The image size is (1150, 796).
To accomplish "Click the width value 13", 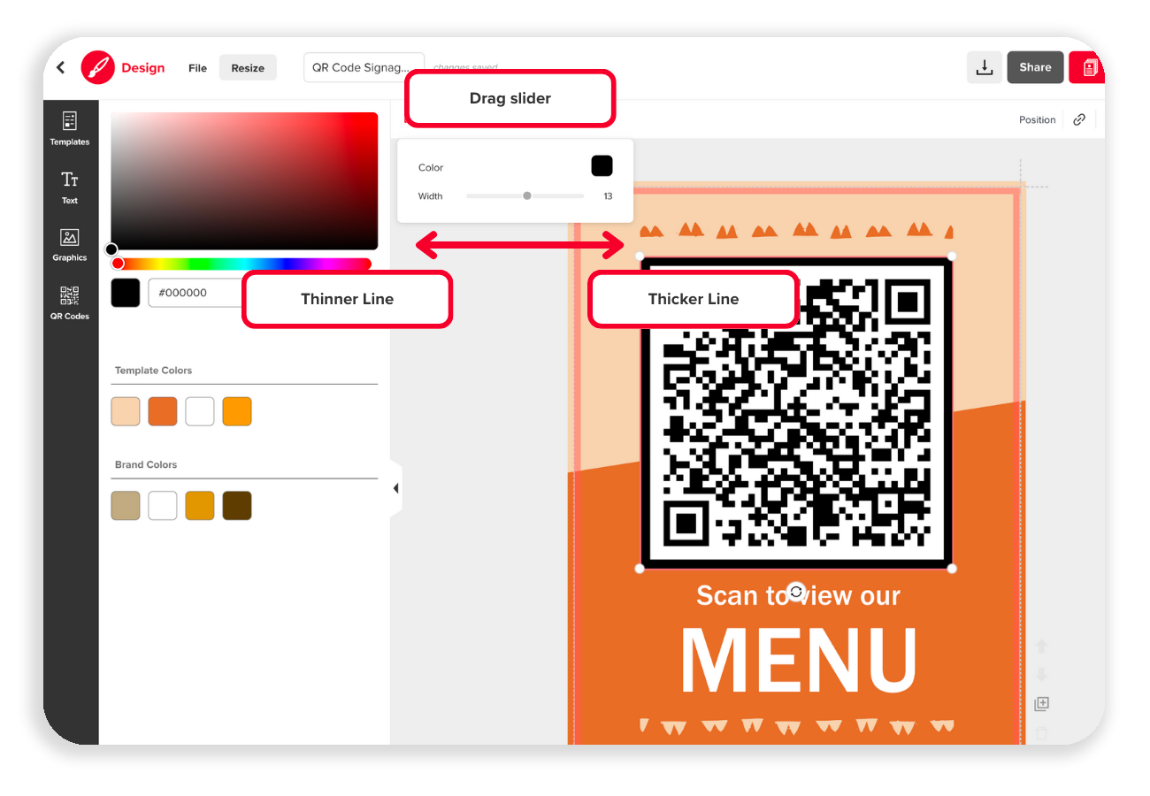I will click(x=608, y=196).
